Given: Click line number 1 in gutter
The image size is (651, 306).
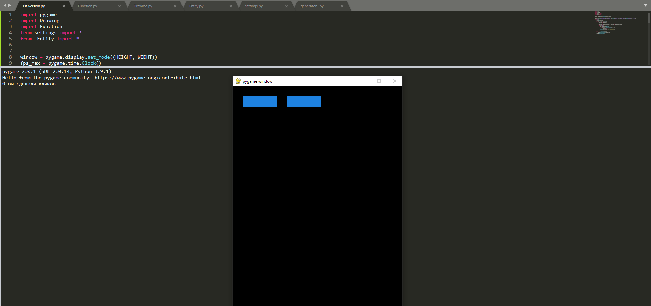Looking at the screenshot, I should coord(11,14).
